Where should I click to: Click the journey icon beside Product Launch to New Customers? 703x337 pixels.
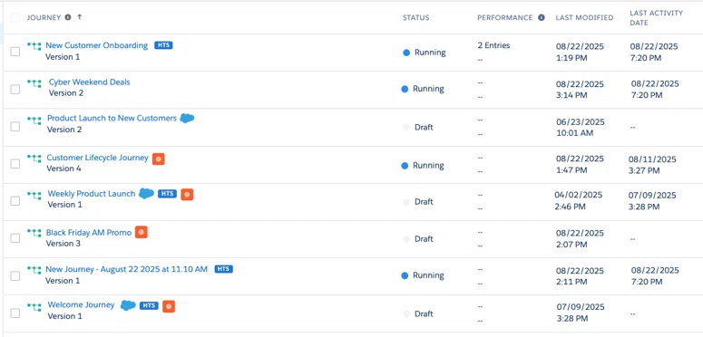tap(34, 120)
